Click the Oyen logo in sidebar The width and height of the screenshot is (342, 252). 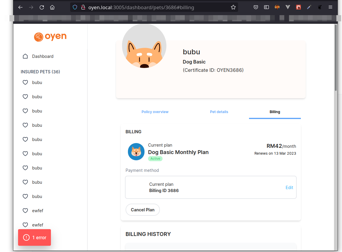click(50, 37)
